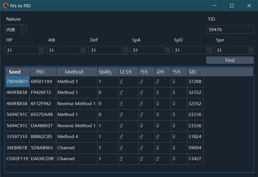
Task: Click female icon in 75% column of 6F72F942 row
Action: tap(174, 103)
